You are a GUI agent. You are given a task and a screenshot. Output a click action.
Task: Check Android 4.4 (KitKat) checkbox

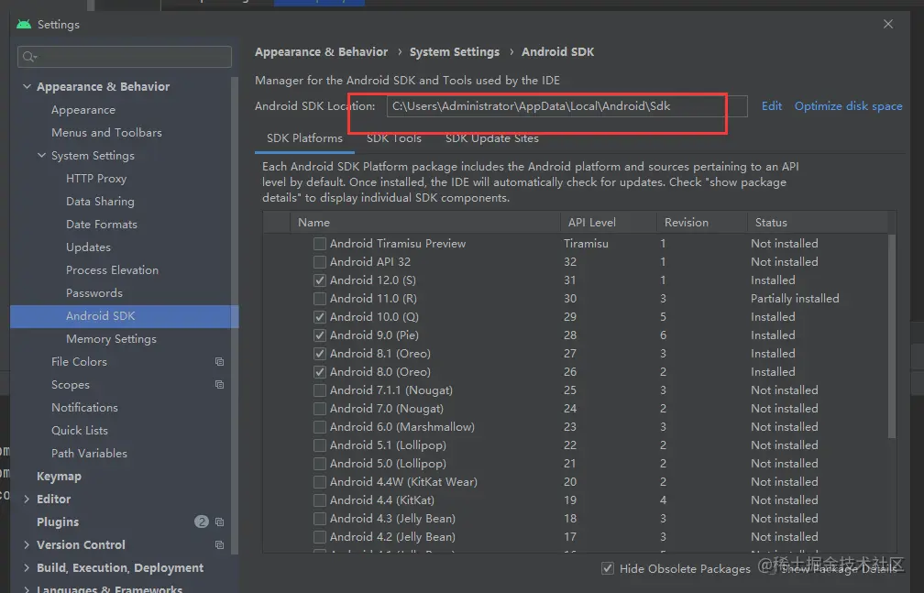click(319, 500)
